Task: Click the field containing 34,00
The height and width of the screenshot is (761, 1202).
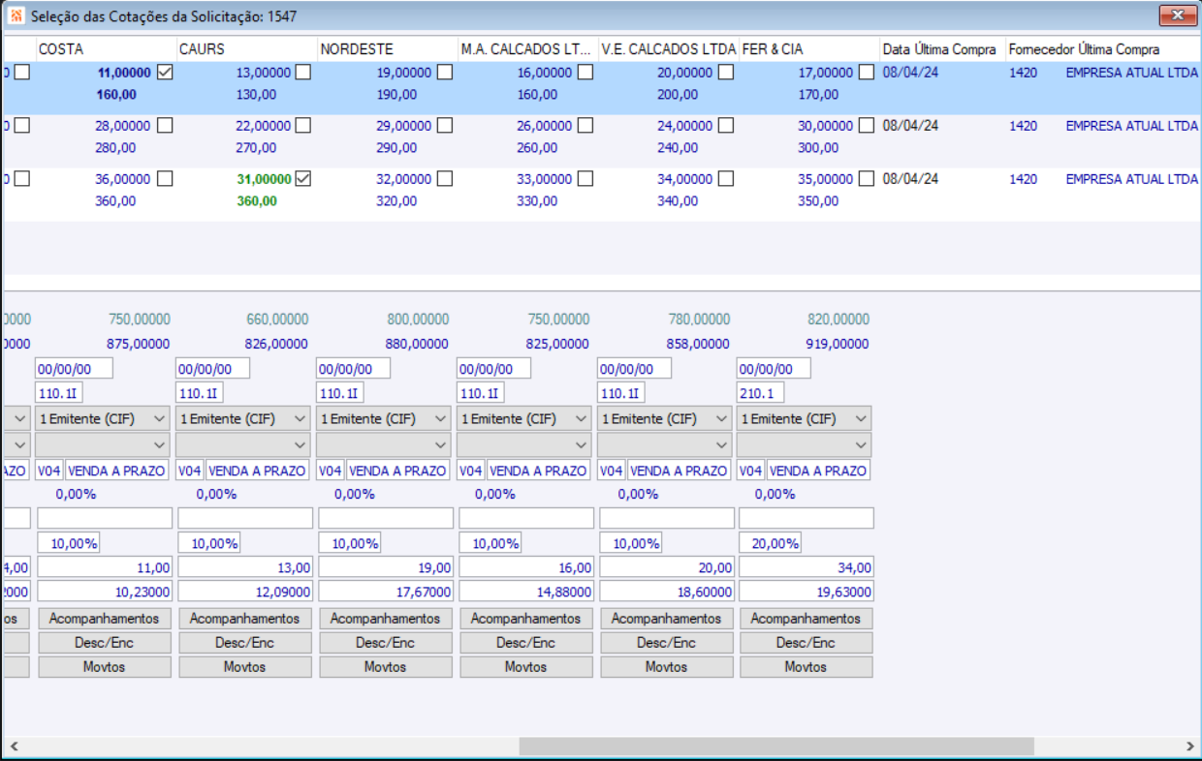Action: [x=807, y=567]
